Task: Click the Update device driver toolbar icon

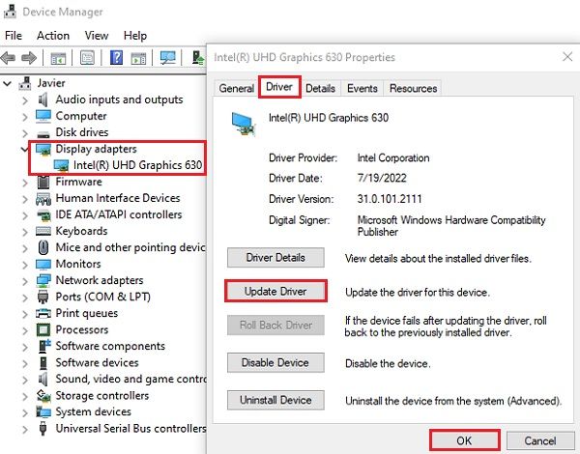Action: coord(198,58)
